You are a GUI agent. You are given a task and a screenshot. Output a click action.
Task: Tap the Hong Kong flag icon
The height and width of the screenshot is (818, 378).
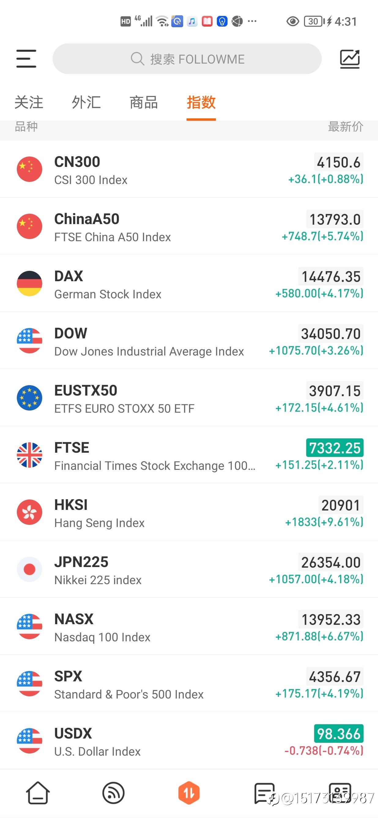[30, 512]
